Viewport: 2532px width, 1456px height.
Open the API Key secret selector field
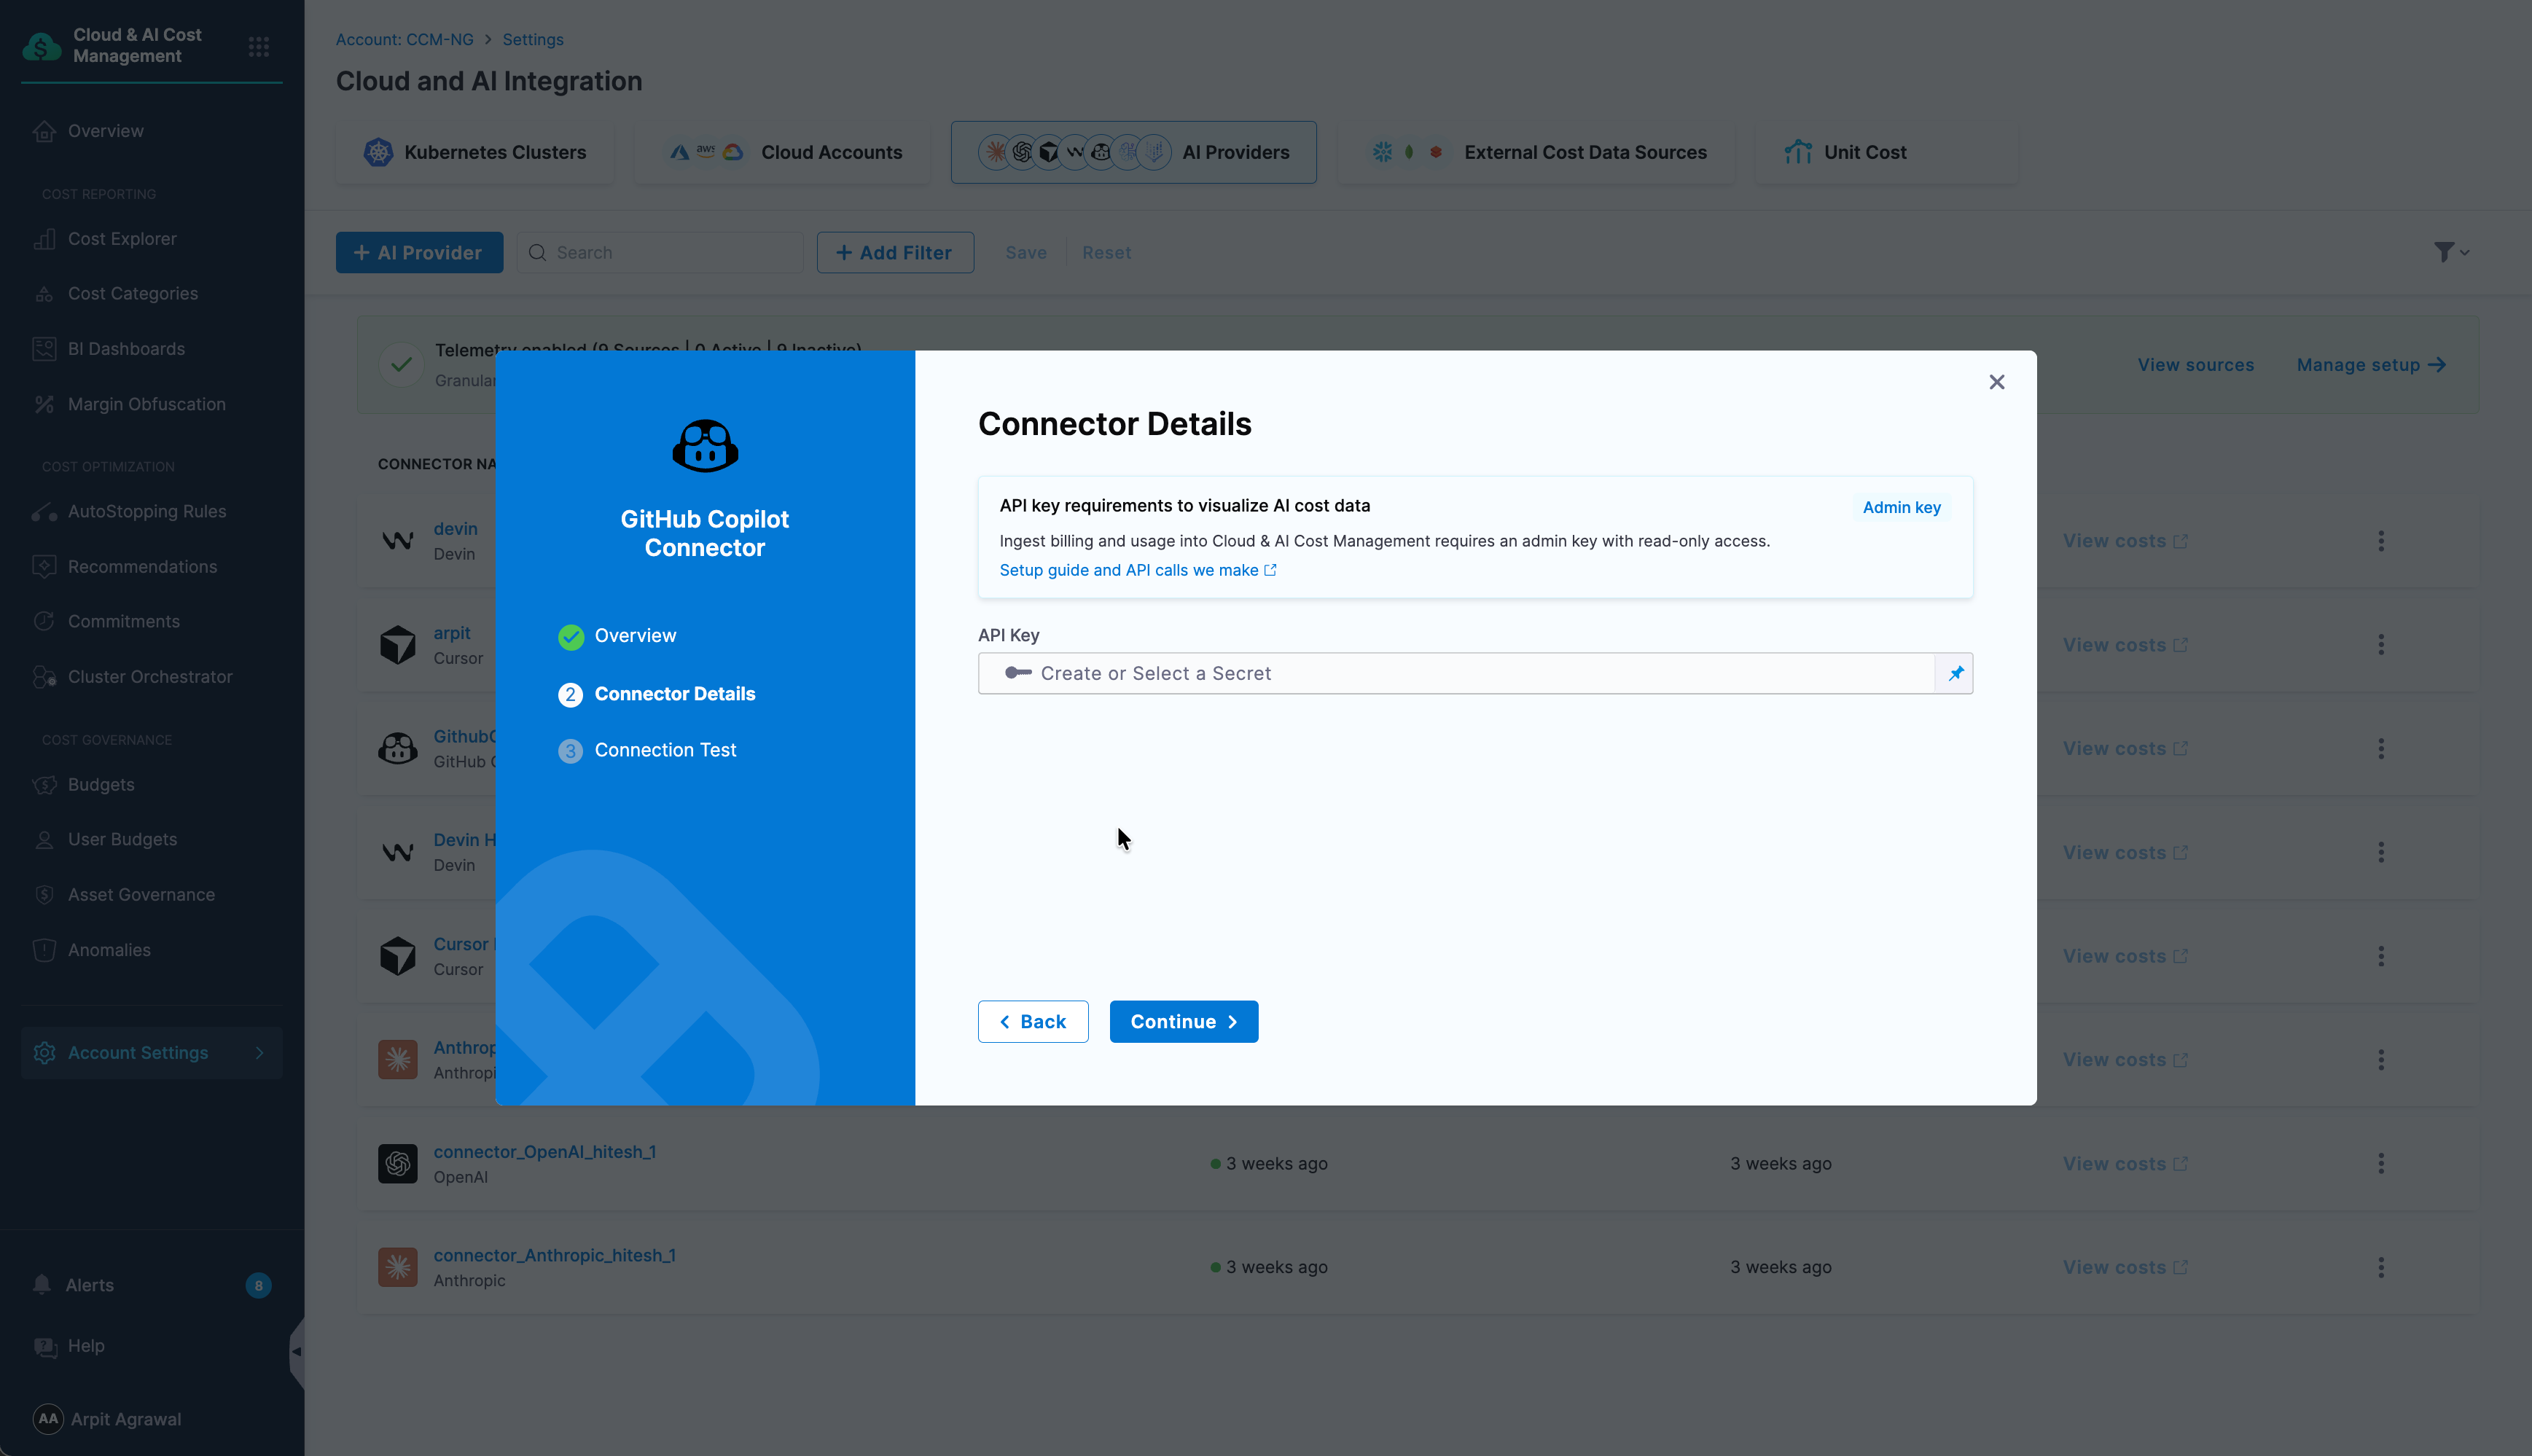click(1456, 673)
